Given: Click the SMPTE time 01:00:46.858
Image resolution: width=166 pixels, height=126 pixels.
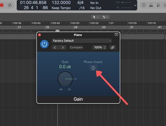Looking at the screenshot, I should click(33, 2).
